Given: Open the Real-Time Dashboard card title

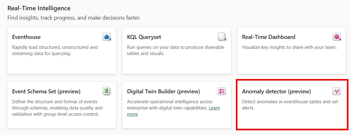Looking at the screenshot, I should tap(269, 37).
